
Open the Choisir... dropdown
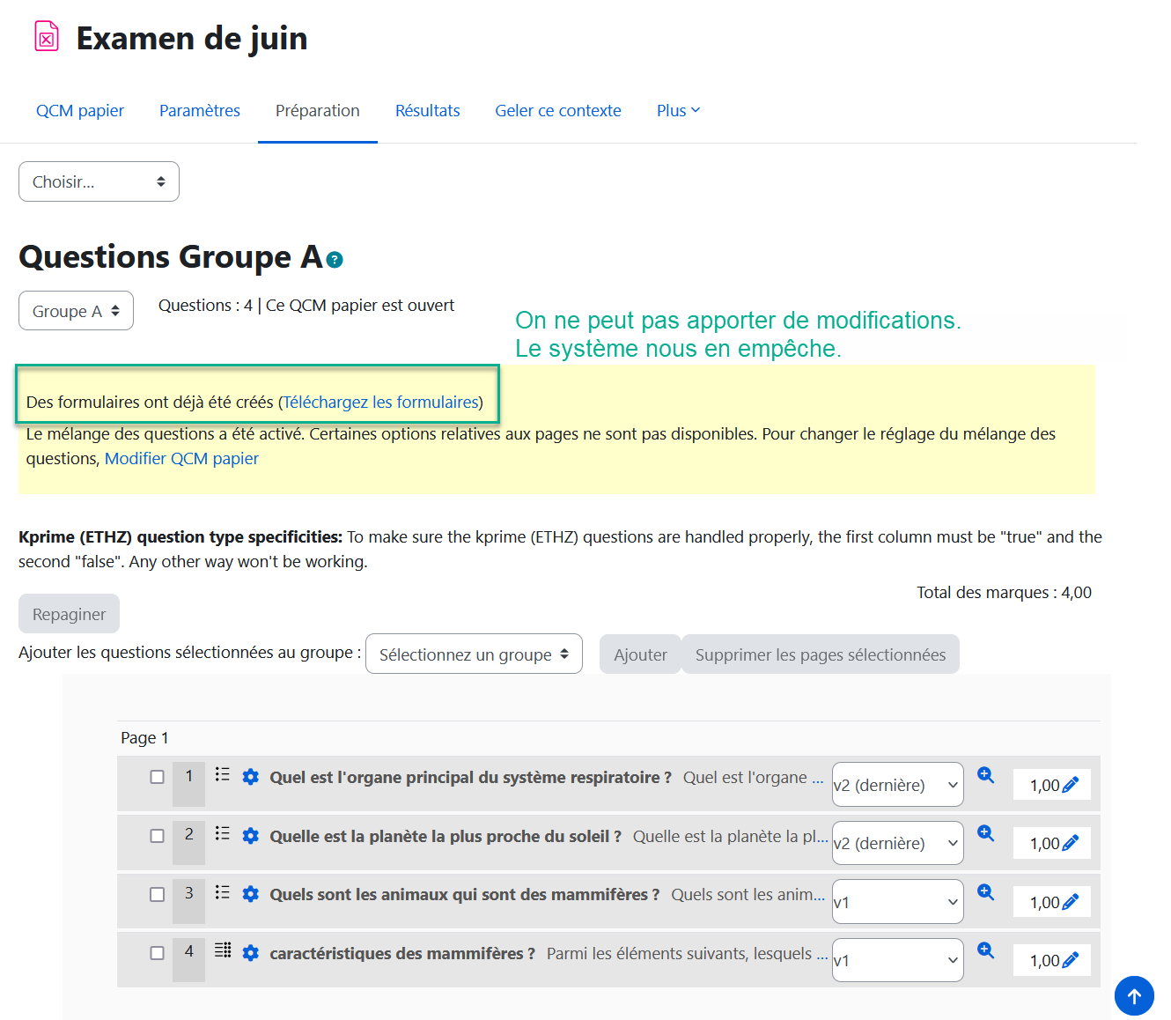pos(99,181)
